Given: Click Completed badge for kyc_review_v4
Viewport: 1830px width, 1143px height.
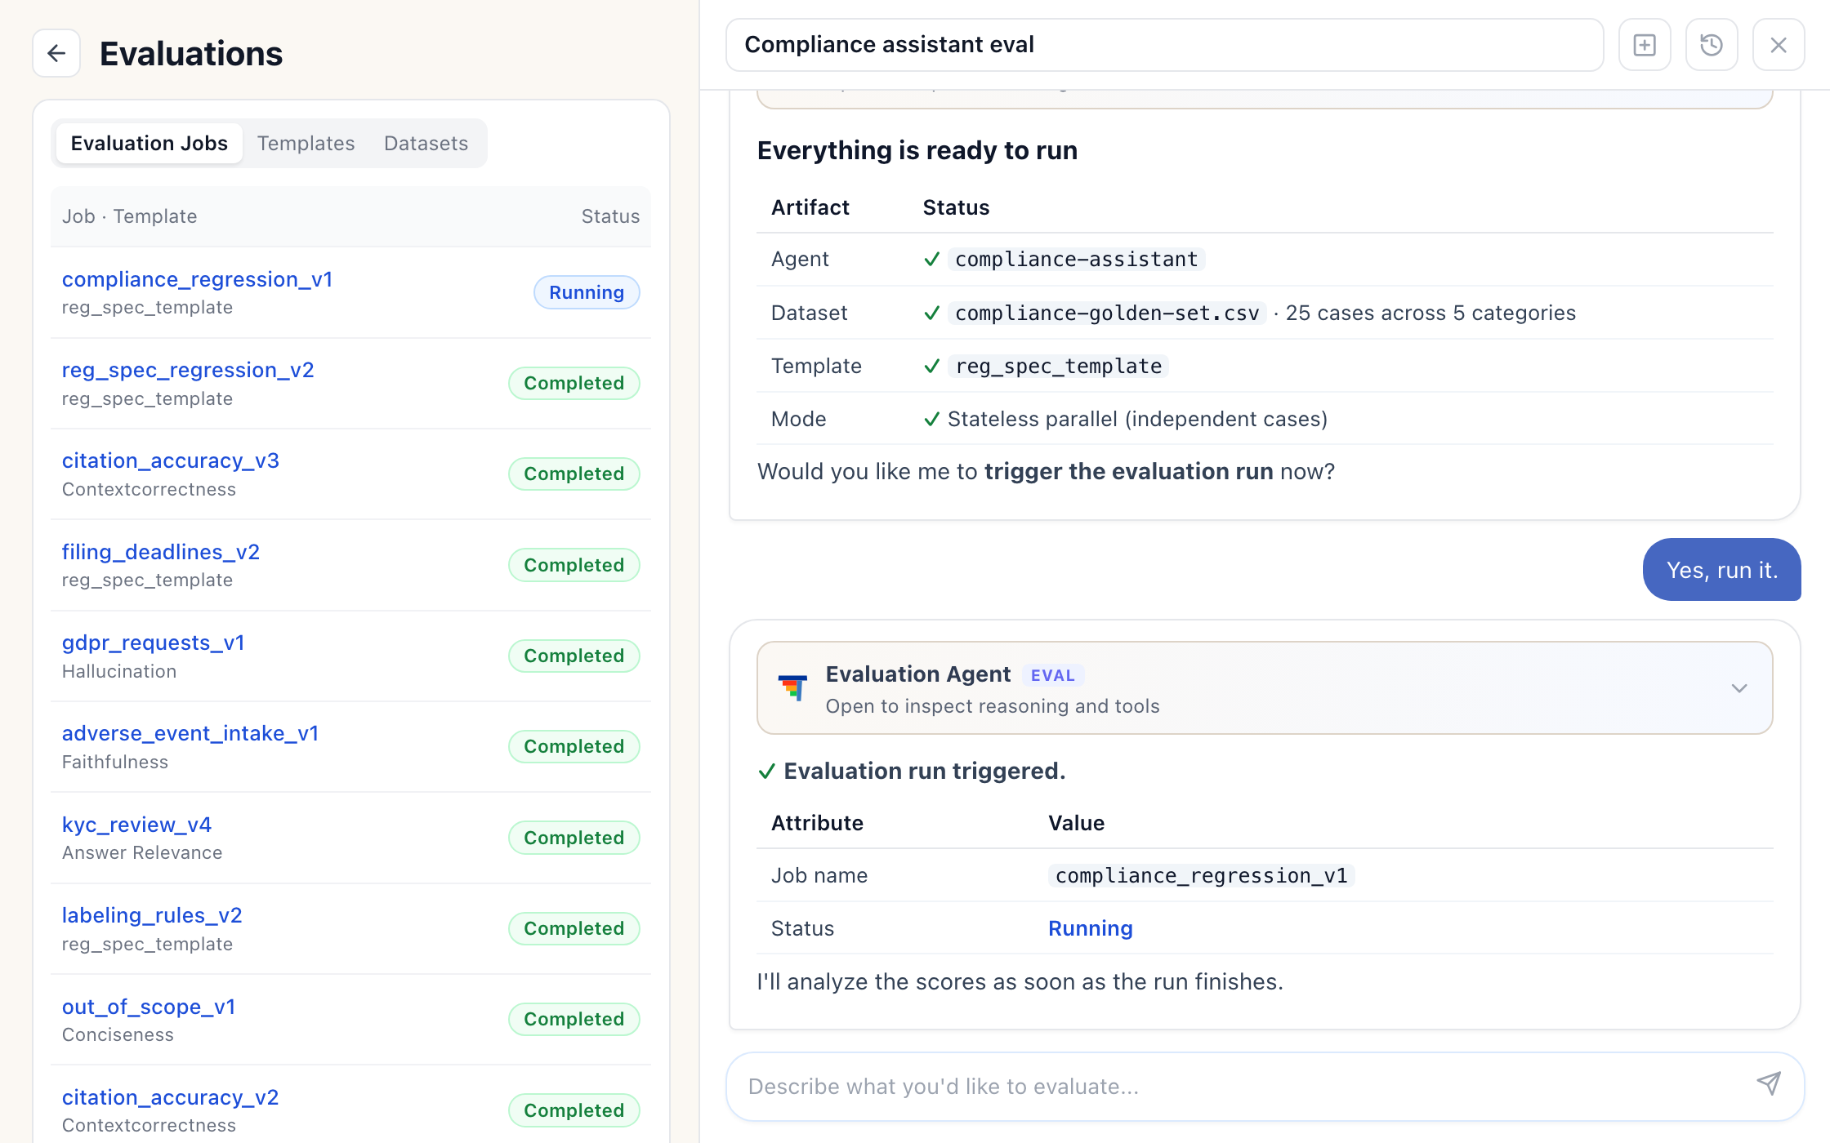Looking at the screenshot, I should [574, 838].
